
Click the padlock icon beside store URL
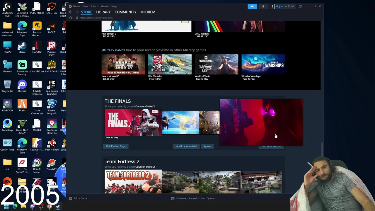[77, 18]
